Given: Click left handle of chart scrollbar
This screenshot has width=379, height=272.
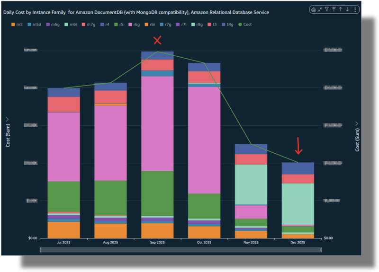Looking at the screenshot, I should click(40, 250).
